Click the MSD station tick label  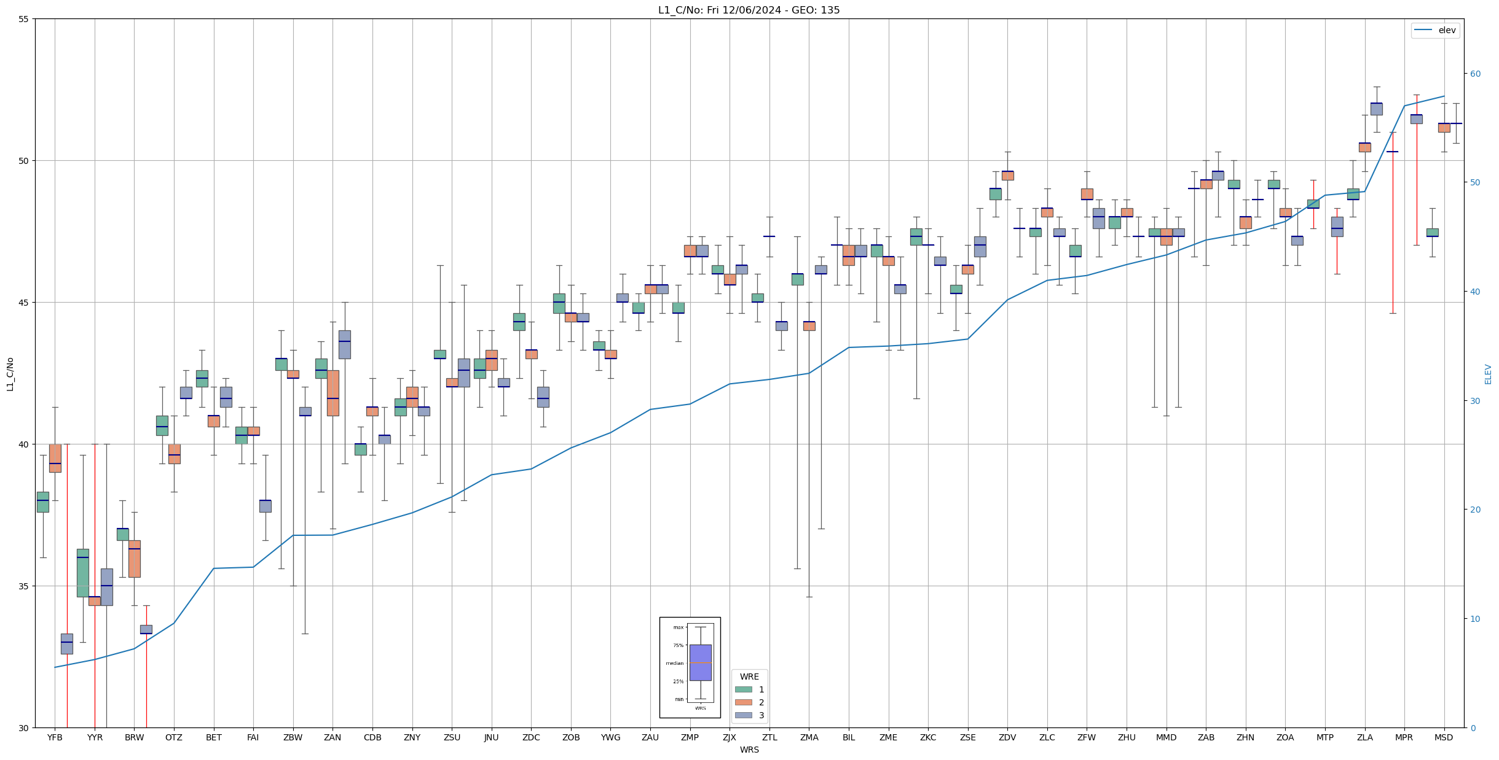click(1444, 737)
